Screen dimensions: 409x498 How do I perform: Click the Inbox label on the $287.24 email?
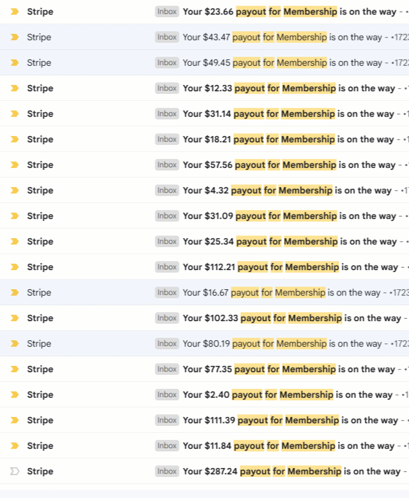pos(167,471)
